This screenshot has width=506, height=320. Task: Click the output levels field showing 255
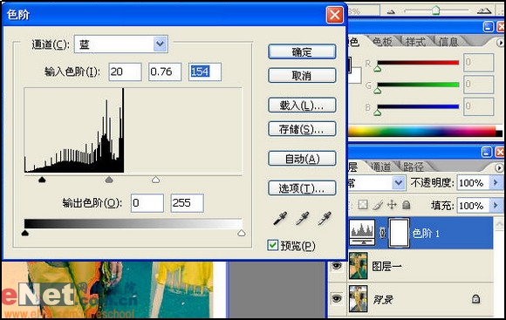(188, 203)
